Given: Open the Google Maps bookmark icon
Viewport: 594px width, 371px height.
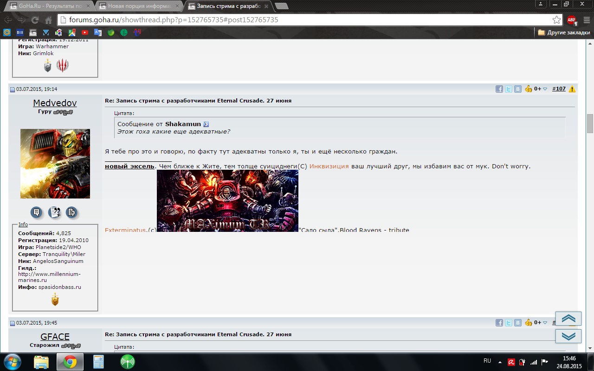Looking at the screenshot, I should [x=71, y=32].
